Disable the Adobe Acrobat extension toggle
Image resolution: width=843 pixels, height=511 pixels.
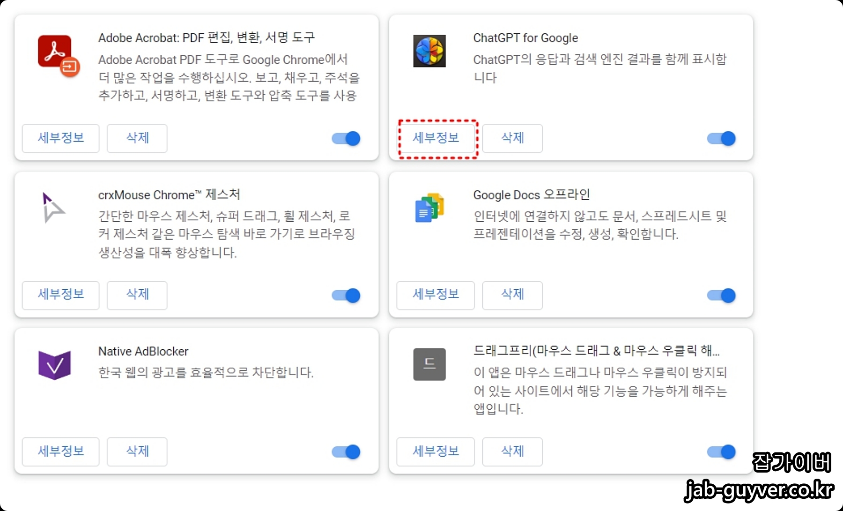(346, 138)
